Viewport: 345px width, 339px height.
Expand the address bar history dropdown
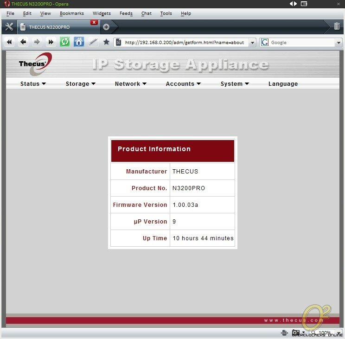253,43
